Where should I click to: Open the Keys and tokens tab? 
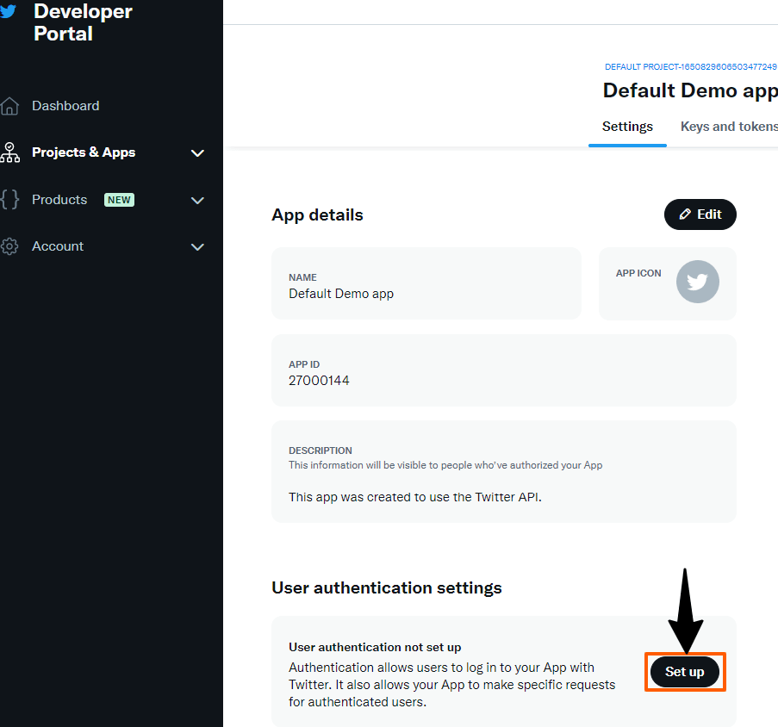pyautogui.click(x=729, y=127)
